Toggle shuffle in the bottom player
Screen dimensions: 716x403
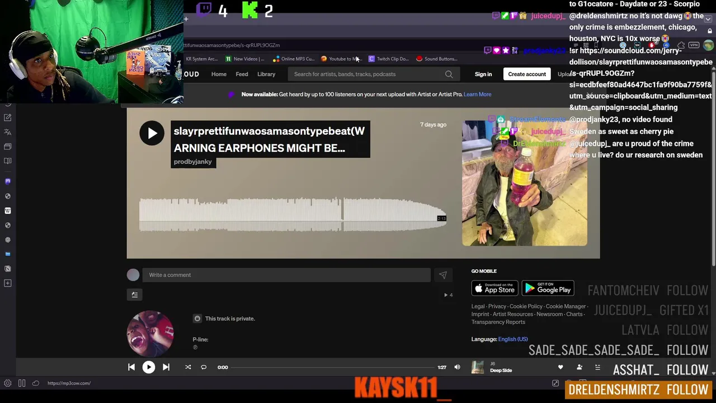pos(188,367)
